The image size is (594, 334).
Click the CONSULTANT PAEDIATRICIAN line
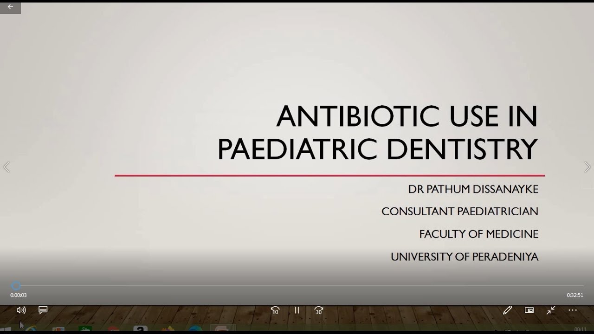pyautogui.click(x=460, y=212)
